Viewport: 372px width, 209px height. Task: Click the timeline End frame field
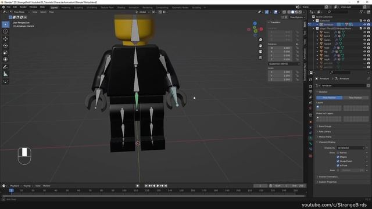click(298, 186)
